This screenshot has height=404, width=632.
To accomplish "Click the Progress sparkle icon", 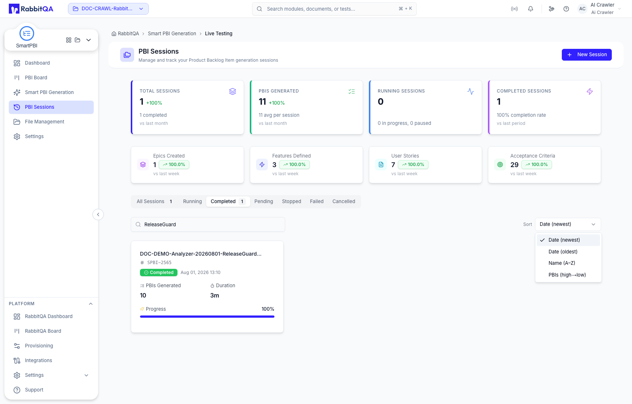I will pos(142,309).
